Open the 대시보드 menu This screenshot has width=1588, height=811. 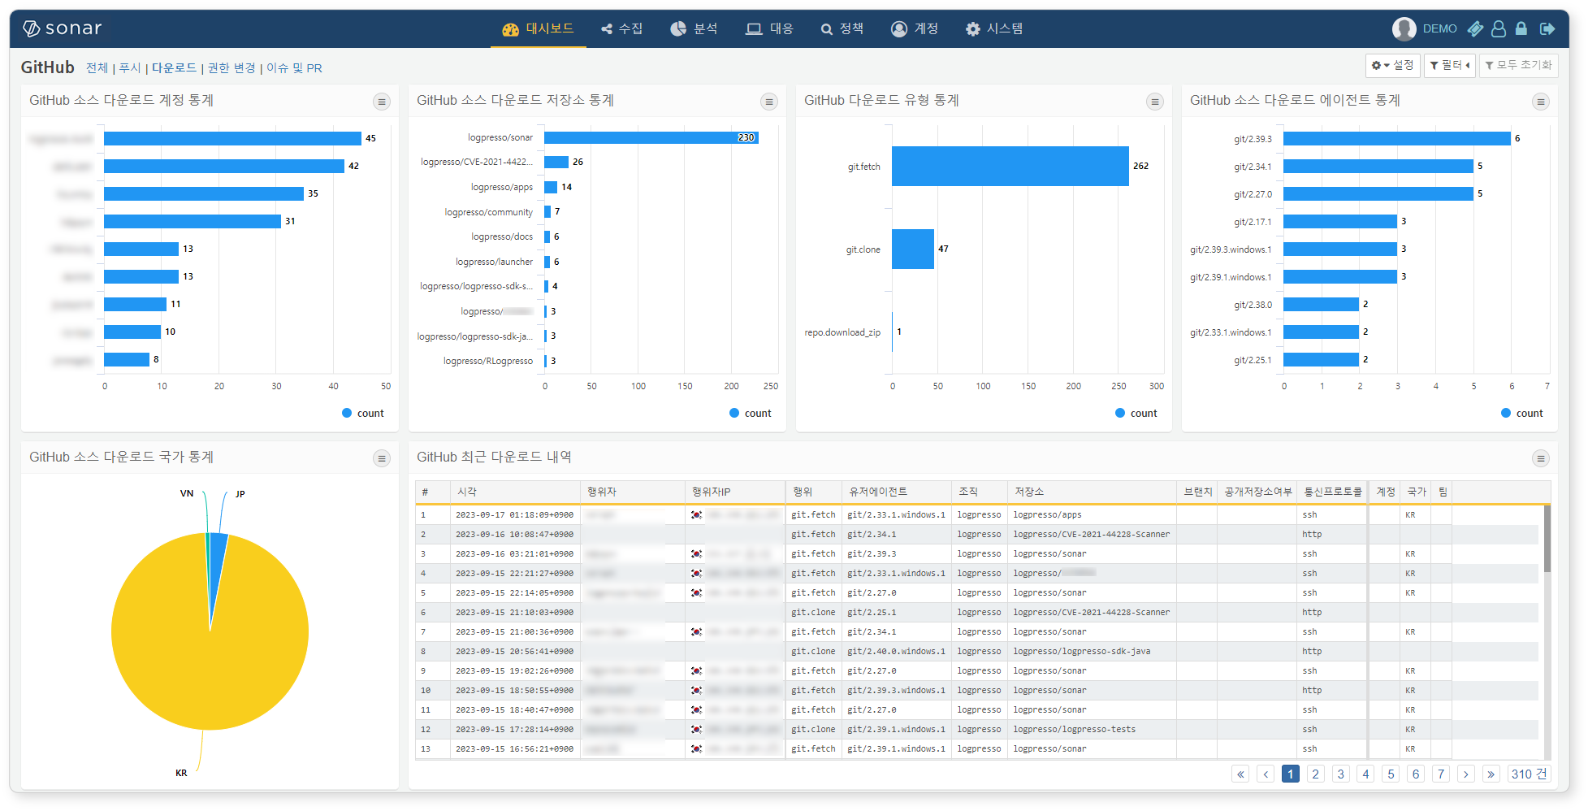click(x=538, y=28)
